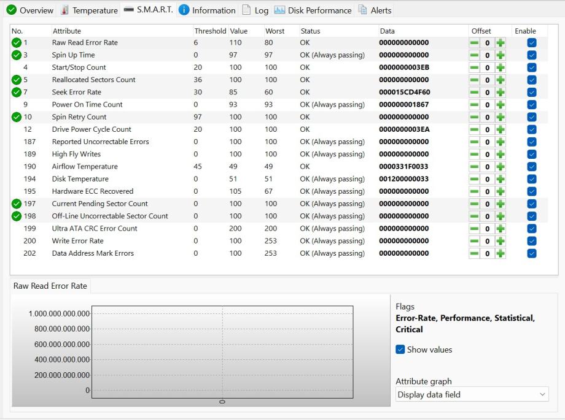The image size is (565, 420).
Task: Toggle Enable checkbox for Data Address Mark Errors
Action: (531, 253)
